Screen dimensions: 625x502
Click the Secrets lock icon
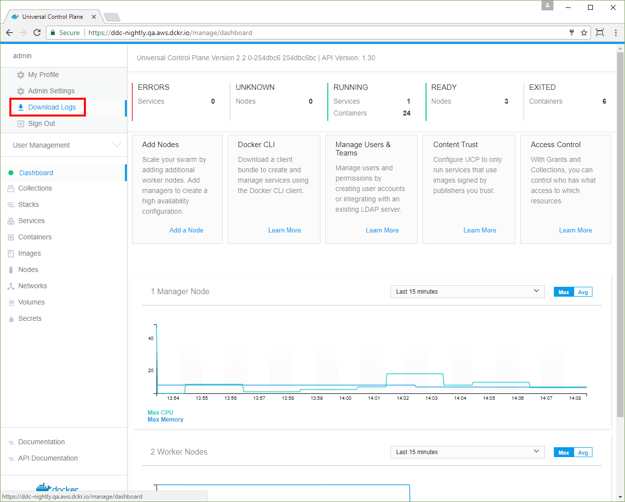pyautogui.click(x=11, y=319)
